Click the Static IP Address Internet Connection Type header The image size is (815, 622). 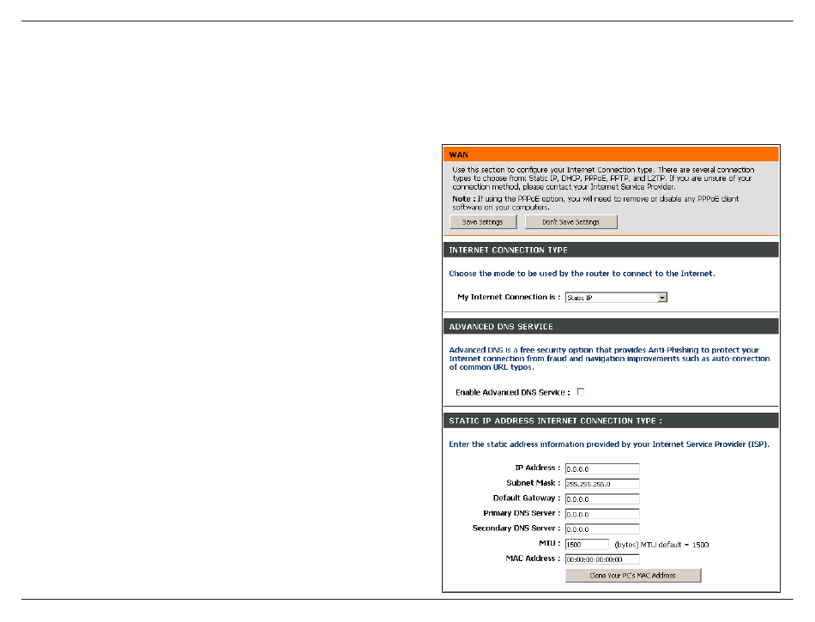pos(611,420)
